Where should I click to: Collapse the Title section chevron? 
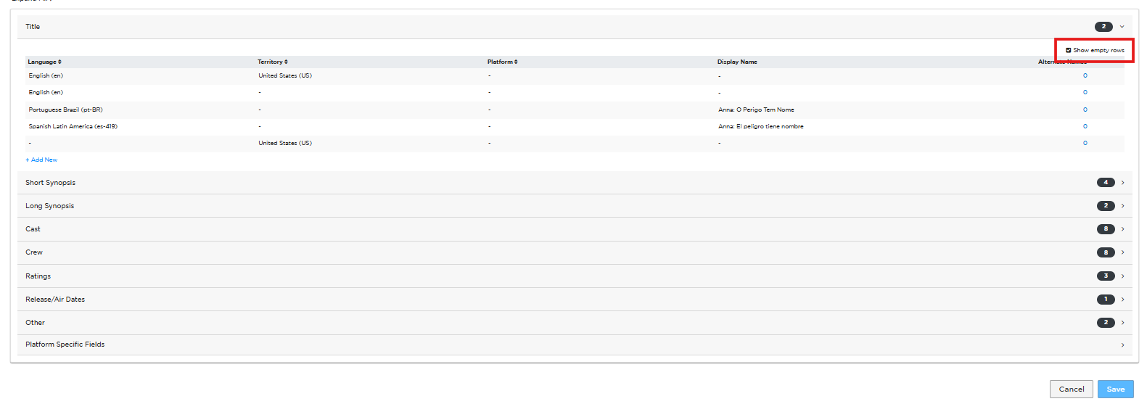tap(1122, 27)
